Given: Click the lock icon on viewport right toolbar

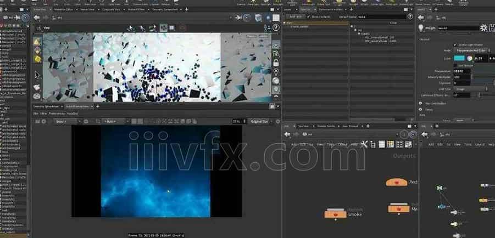Looking at the screenshot, I should [x=276, y=63].
